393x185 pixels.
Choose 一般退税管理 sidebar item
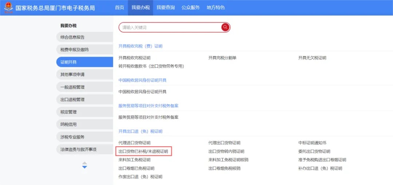coord(84,87)
